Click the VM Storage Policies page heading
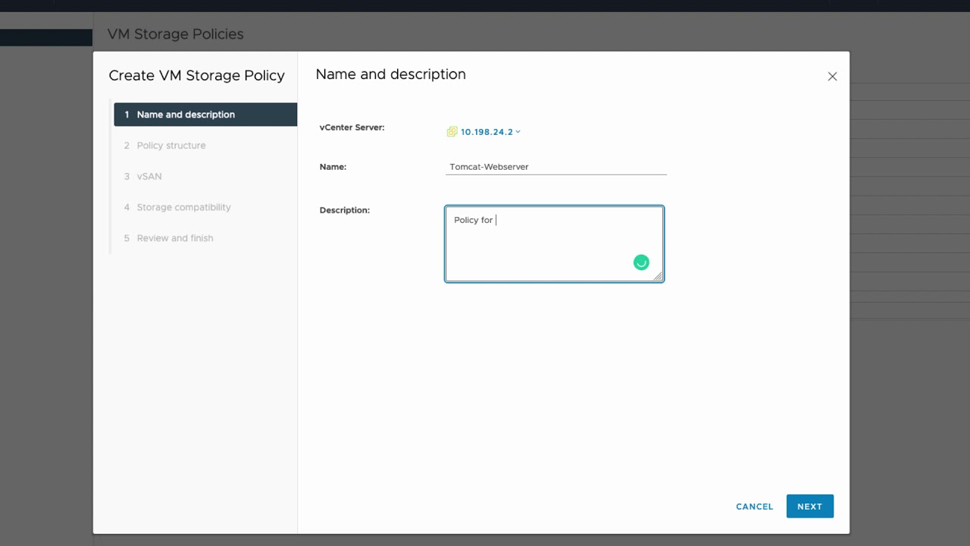Screen dimensions: 970x546 [175, 34]
